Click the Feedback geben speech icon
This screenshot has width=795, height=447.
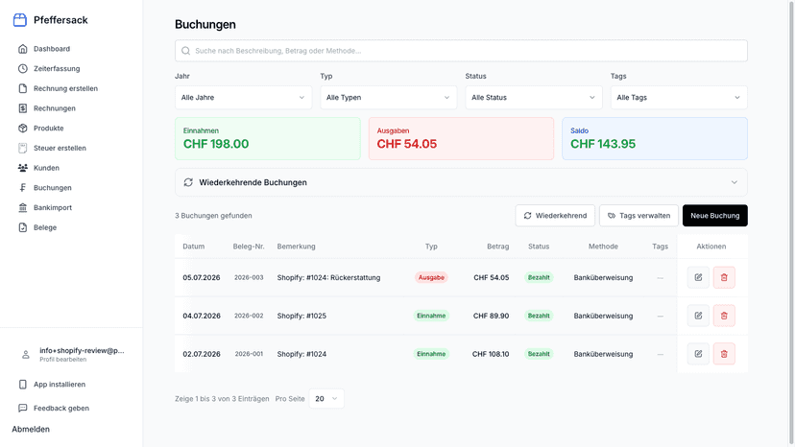point(23,408)
